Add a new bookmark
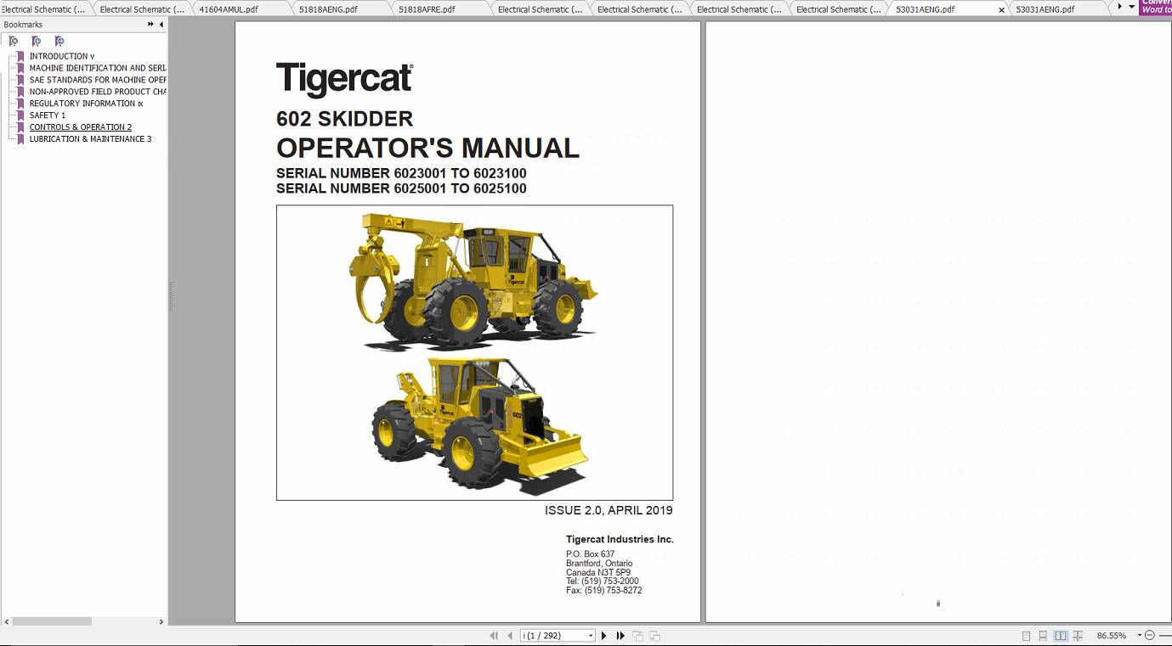The width and height of the screenshot is (1172, 646). (37, 41)
